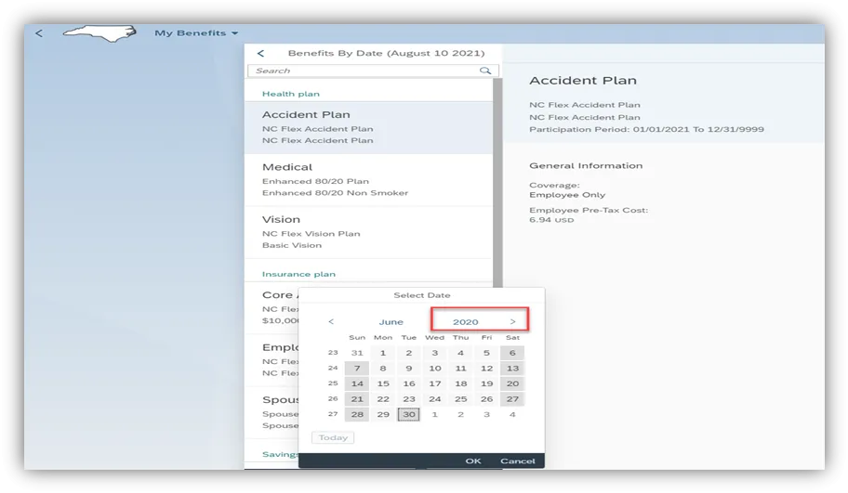Click the Insurance plan group header
The width and height of the screenshot is (848, 493).
(298, 274)
